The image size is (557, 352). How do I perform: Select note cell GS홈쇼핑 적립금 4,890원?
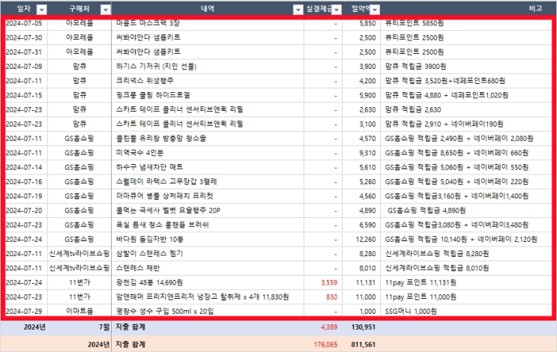coord(427,210)
